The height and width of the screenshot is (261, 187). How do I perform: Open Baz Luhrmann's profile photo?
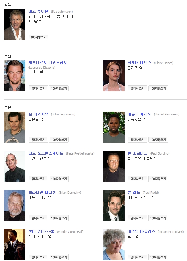coord(15,24)
